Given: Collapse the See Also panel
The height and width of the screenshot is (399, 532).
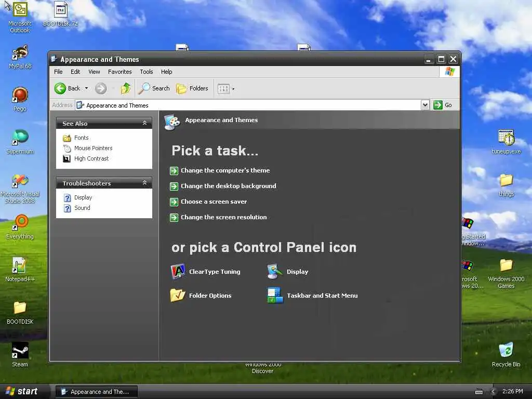Looking at the screenshot, I should [144, 123].
